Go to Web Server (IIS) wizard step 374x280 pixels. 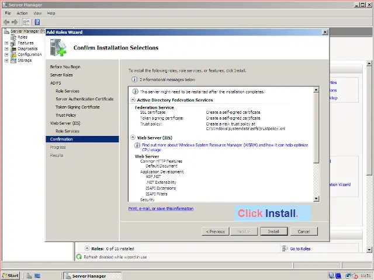tap(65, 123)
